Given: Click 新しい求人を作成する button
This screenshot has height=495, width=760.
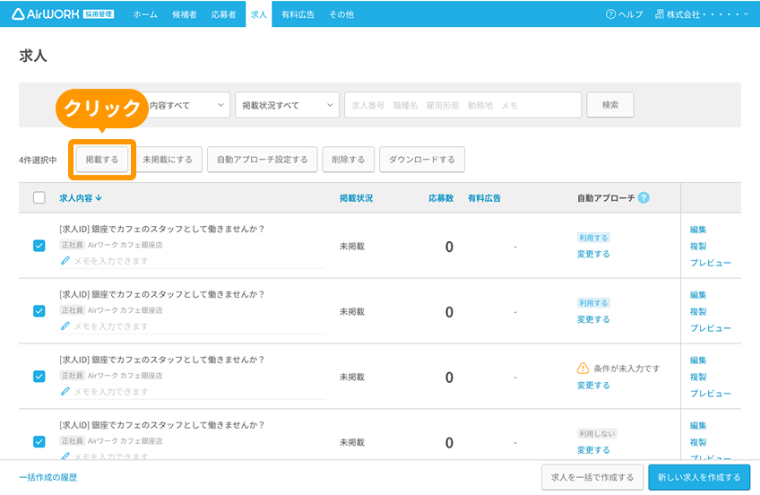Looking at the screenshot, I should click(x=699, y=478).
